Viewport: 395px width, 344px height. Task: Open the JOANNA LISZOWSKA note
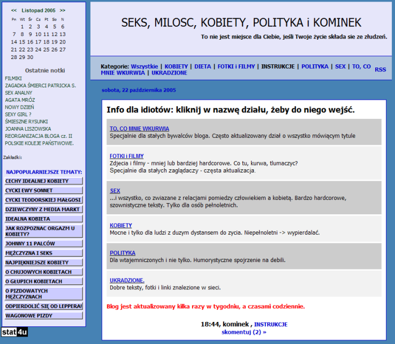pyautogui.click(x=28, y=129)
